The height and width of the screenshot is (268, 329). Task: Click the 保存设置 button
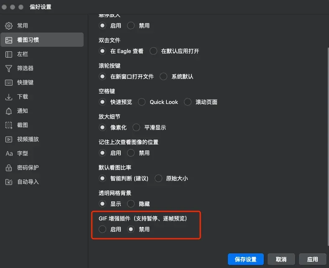pyautogui.click(x=246, y=259)
